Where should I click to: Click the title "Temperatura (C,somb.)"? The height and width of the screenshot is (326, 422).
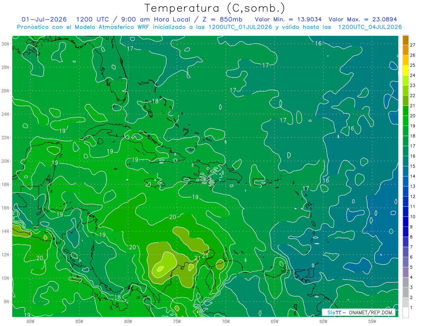click(215, 8)
